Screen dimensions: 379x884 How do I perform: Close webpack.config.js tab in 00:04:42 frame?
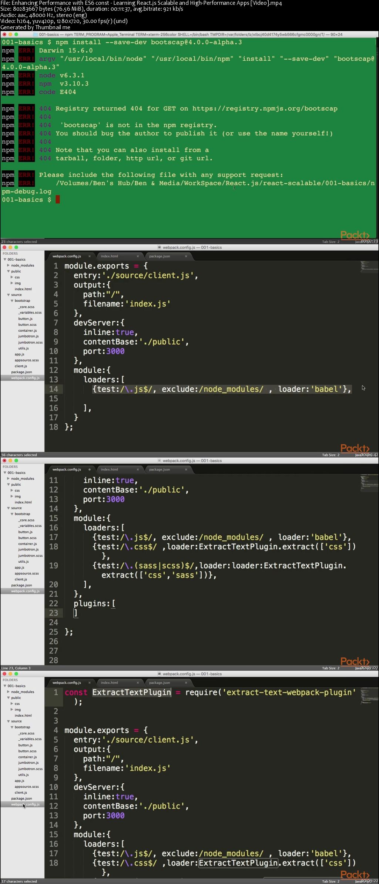(90, 256)
